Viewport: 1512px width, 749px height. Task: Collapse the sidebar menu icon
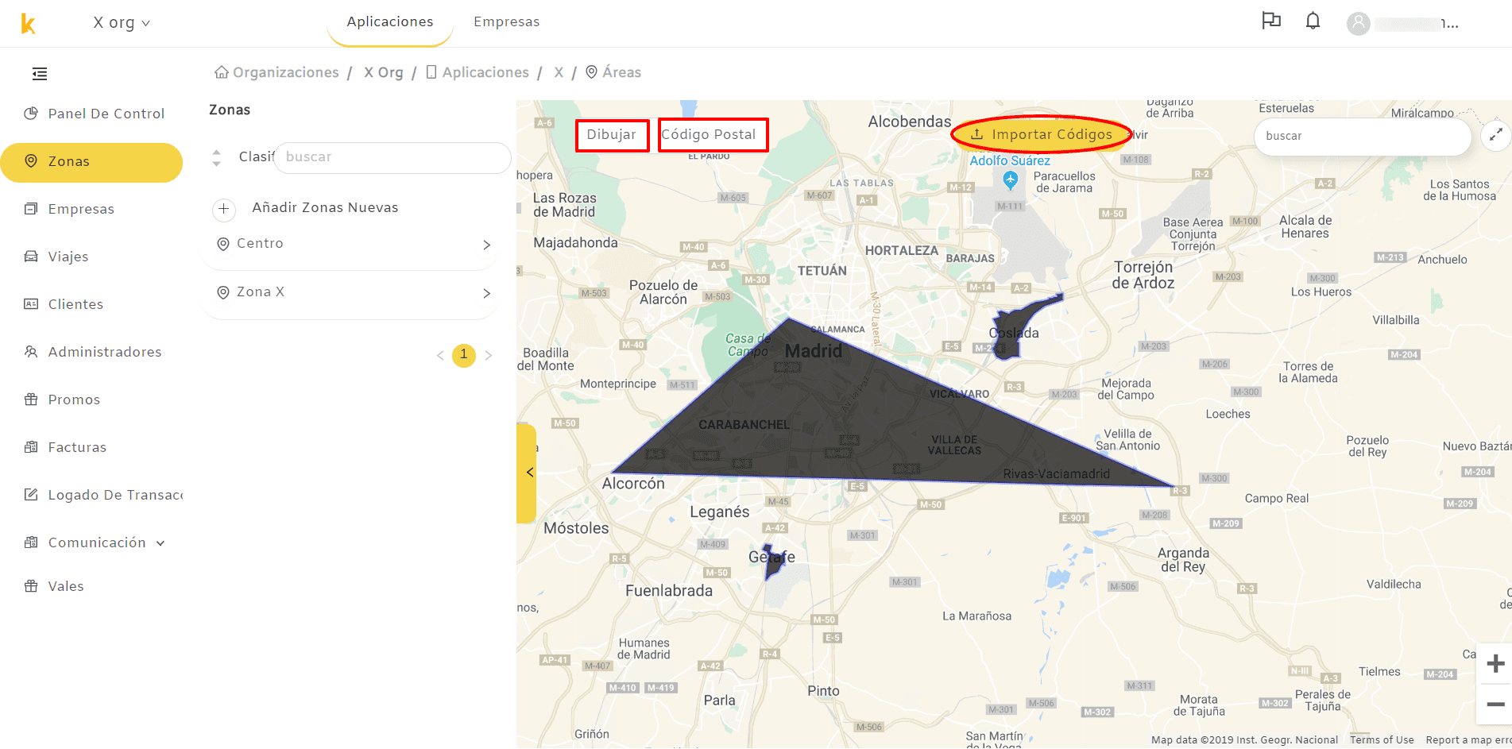40,74
